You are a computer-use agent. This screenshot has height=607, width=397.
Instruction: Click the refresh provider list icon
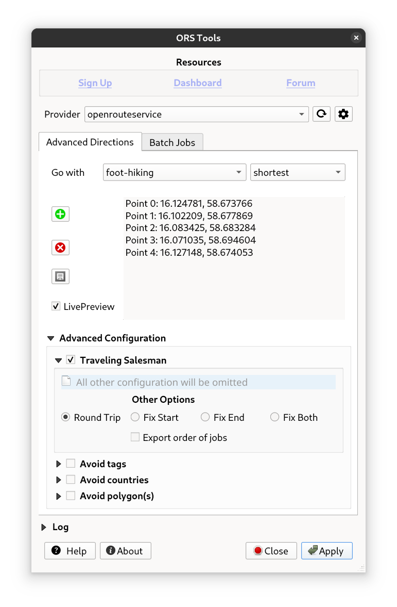[321, 114]
